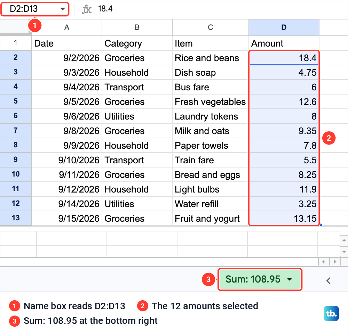348x335 pixels.
Task: Click the fx function icon
Action: click(87, 9)
